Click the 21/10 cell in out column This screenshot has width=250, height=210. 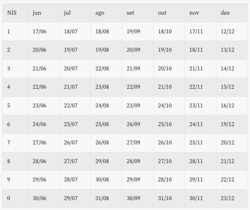tap(165, 87)
